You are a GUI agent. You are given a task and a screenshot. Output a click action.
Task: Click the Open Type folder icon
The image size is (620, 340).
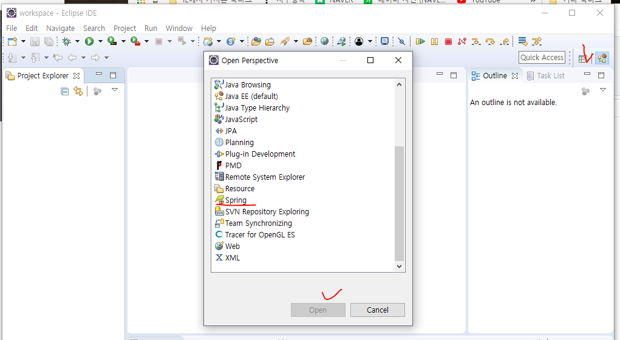pyautogui.click(x=256, y=41)
